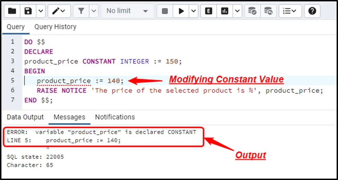
Task: Expand the filter options dropdown arrow
Action: point(94,11)
